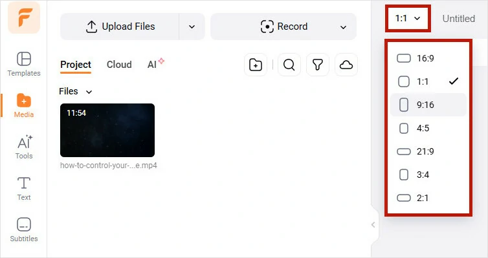Click the orange F app logo

(x=24, y=17)
